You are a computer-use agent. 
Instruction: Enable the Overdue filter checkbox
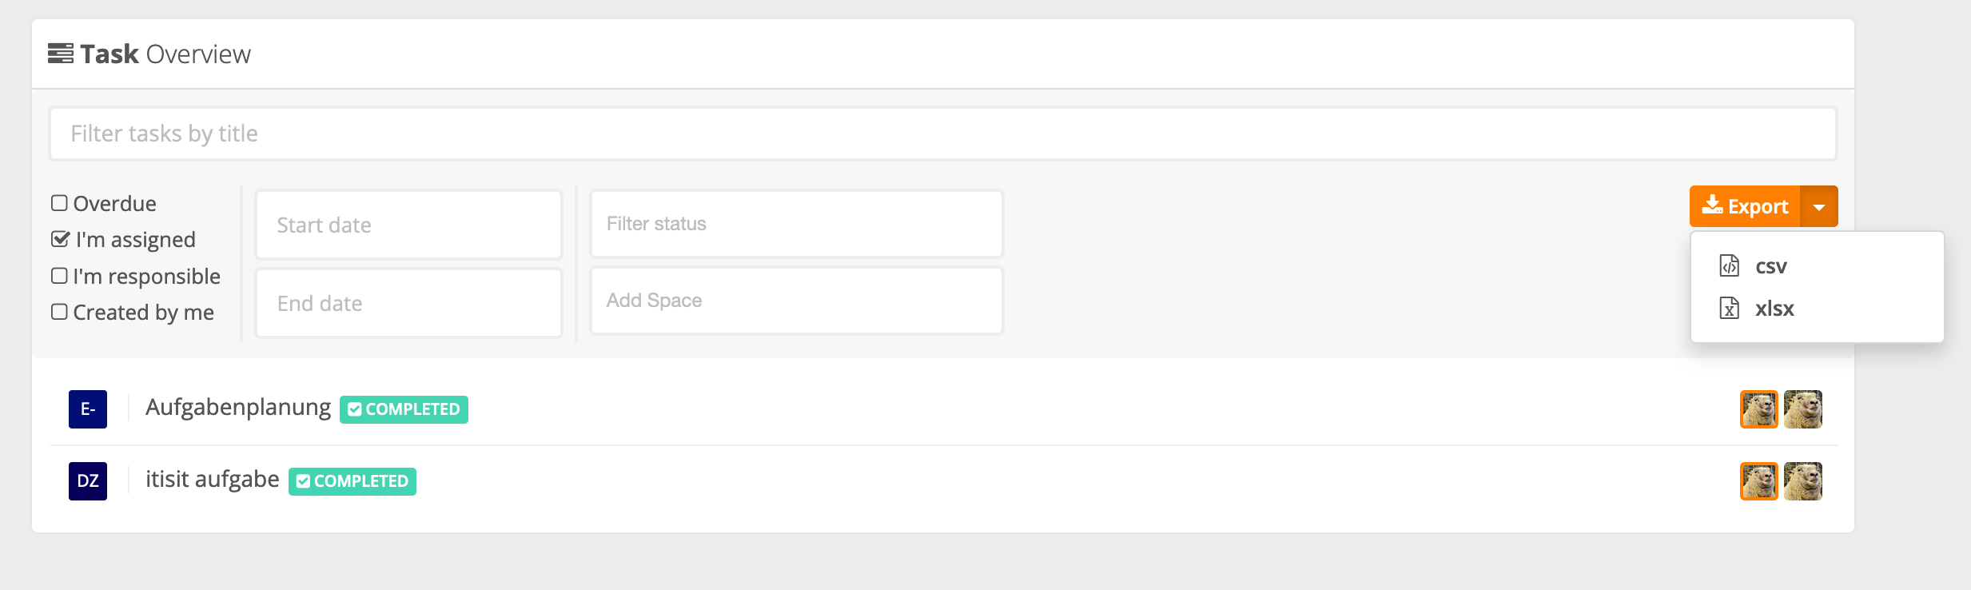[58, 202]
